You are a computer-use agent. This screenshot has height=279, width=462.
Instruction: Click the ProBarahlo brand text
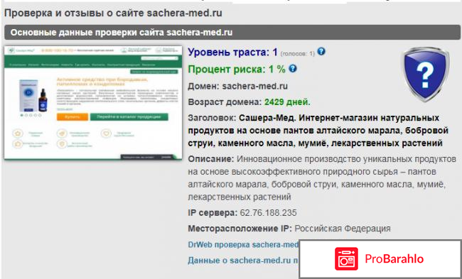[394, 259]
